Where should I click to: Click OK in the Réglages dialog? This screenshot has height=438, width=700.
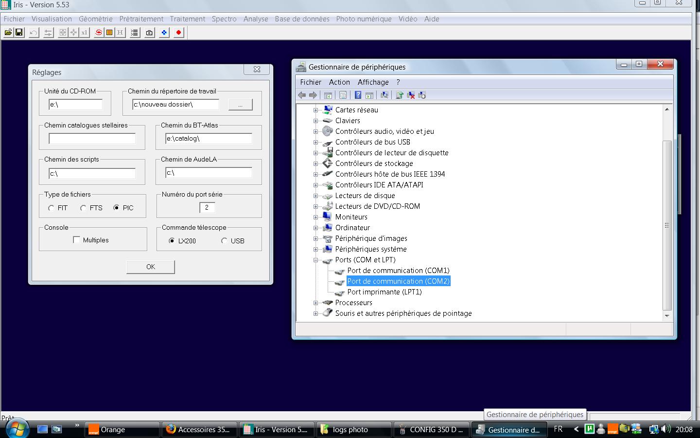click(x=151, y=267)
